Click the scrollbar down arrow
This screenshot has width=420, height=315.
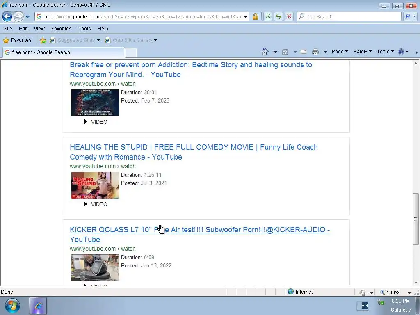pos(415,283)
